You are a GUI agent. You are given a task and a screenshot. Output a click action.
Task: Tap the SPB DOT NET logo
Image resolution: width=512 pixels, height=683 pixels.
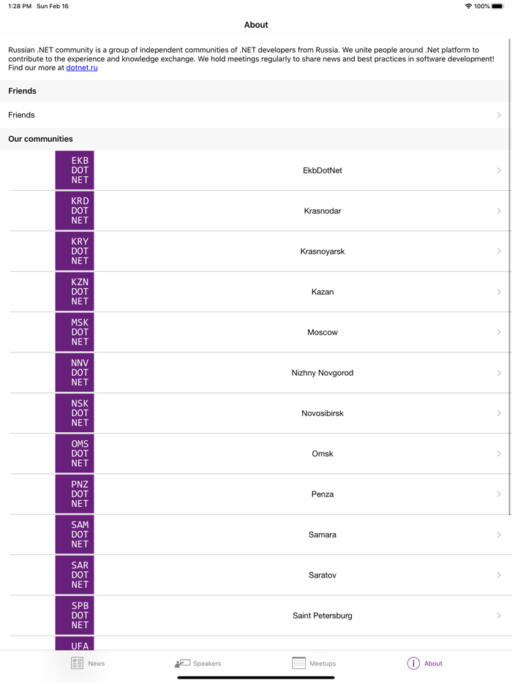75,616
